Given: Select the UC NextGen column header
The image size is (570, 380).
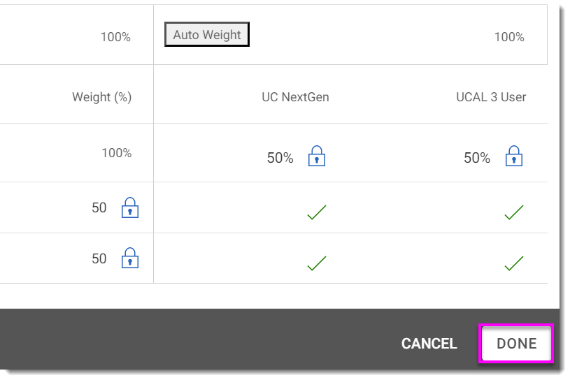Looking at the screenshot, I should click(295, 97).
